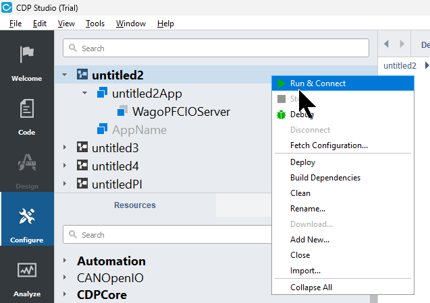Open the Help menu

(x=165, y=24)
